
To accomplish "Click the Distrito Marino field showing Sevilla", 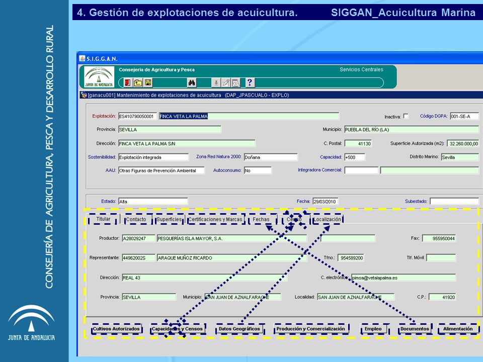I will (460, 157).
